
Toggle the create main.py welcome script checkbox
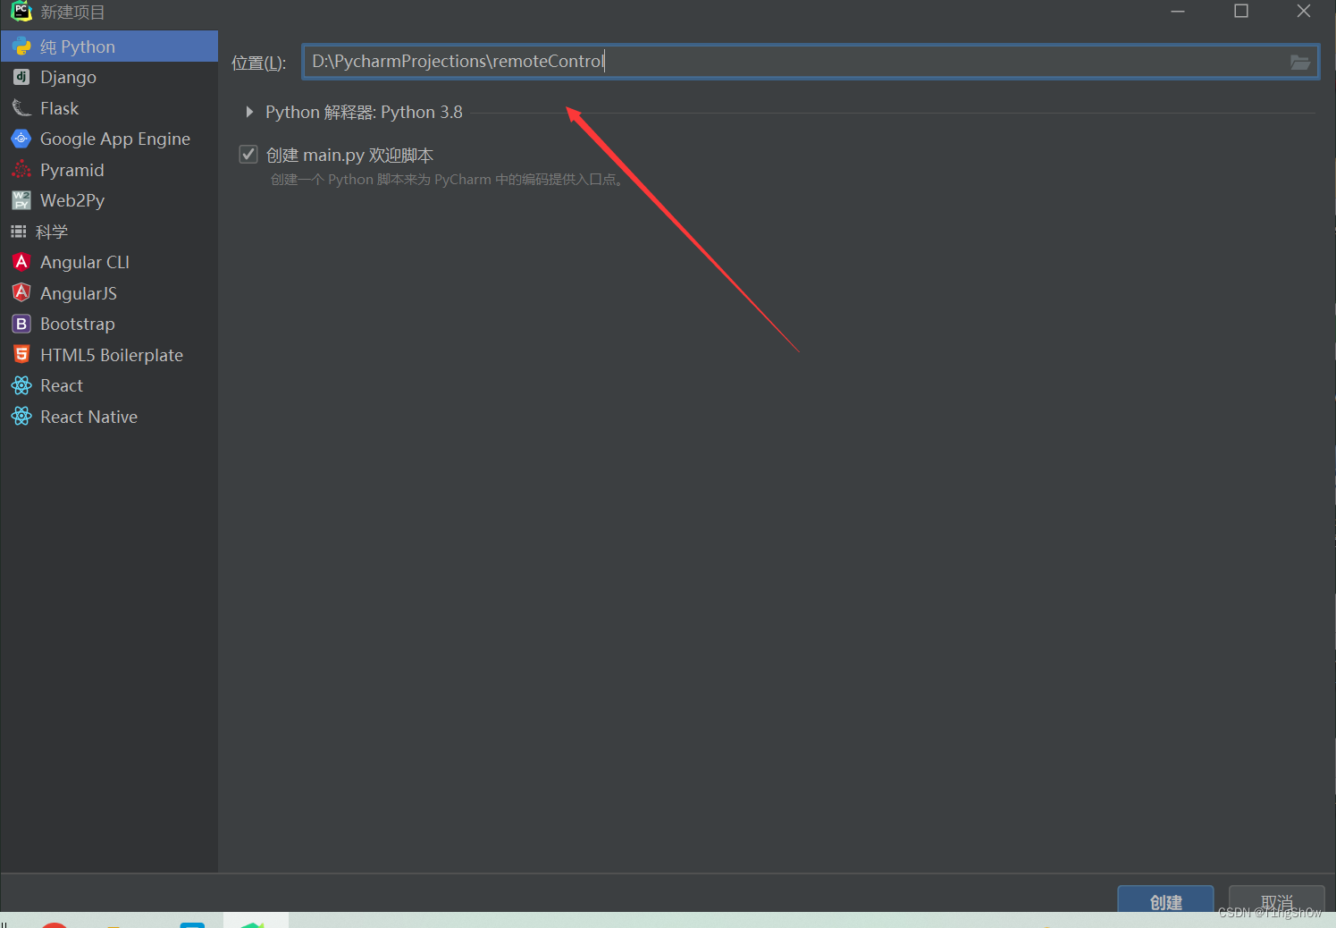248,155
